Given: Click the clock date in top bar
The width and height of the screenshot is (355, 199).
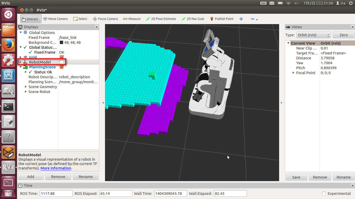Looking at the screenshot, I should 318,3.
